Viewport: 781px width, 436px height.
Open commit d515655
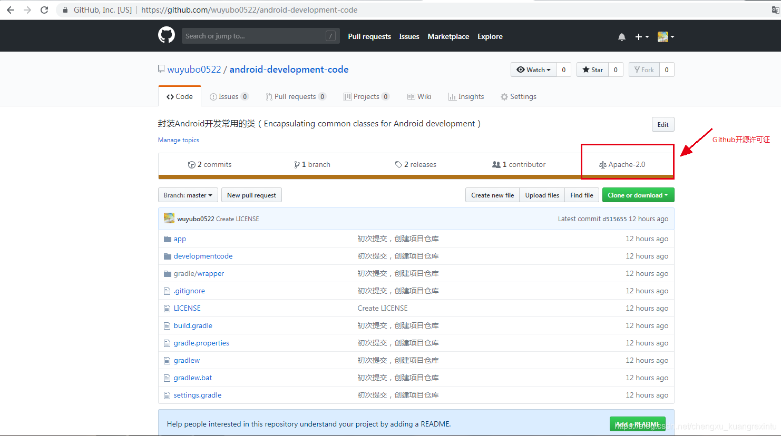click(614, 219)
